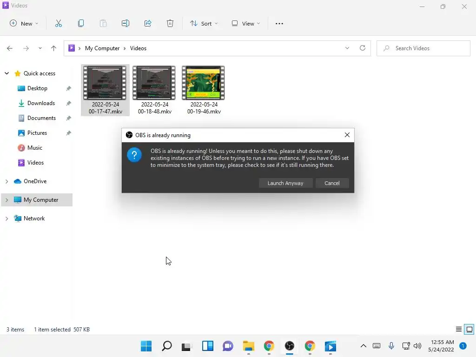
Task: Show hidden tray icons chevron
Action: click(363, 345)
